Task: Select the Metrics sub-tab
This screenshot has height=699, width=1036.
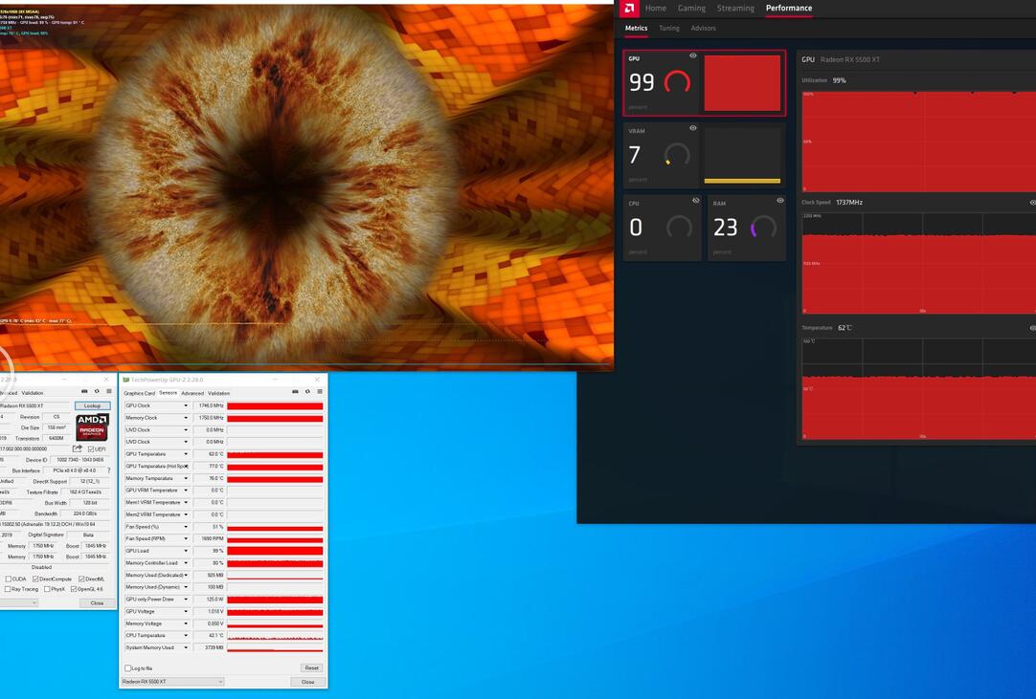Action: click(637, 28)
